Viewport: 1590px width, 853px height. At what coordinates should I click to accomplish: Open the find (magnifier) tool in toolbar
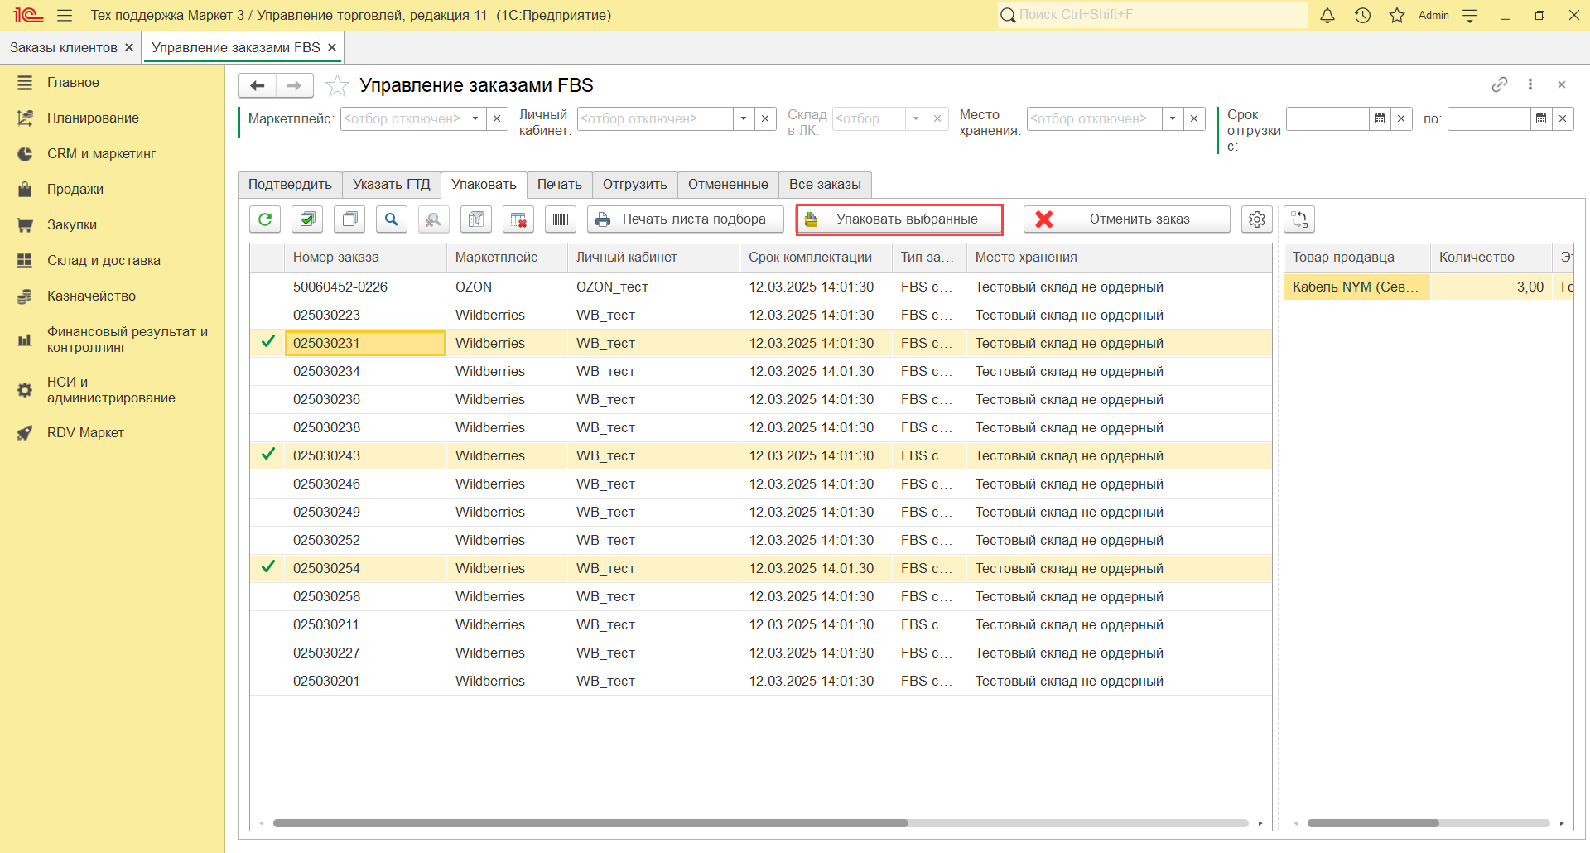click(x=392, y=219)
